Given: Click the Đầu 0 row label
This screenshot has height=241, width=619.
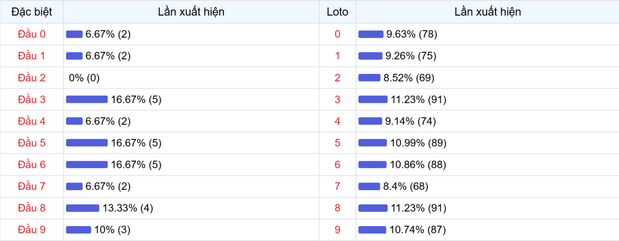Looking at the screenshot, I should tap(31, 34).
